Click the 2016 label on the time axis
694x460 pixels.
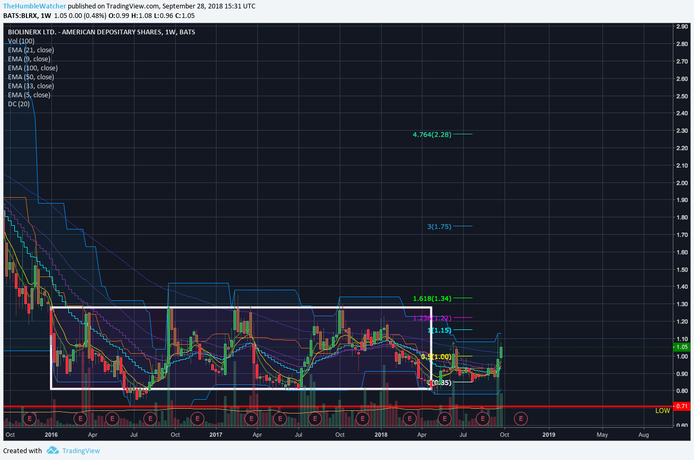click(x=51, y=435)
